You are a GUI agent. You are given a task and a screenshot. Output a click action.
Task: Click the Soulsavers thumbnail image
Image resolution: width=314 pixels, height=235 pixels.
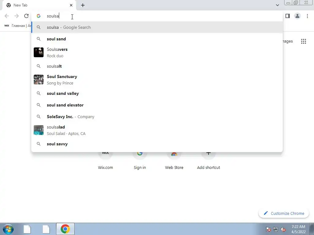(x=38, y=52)
